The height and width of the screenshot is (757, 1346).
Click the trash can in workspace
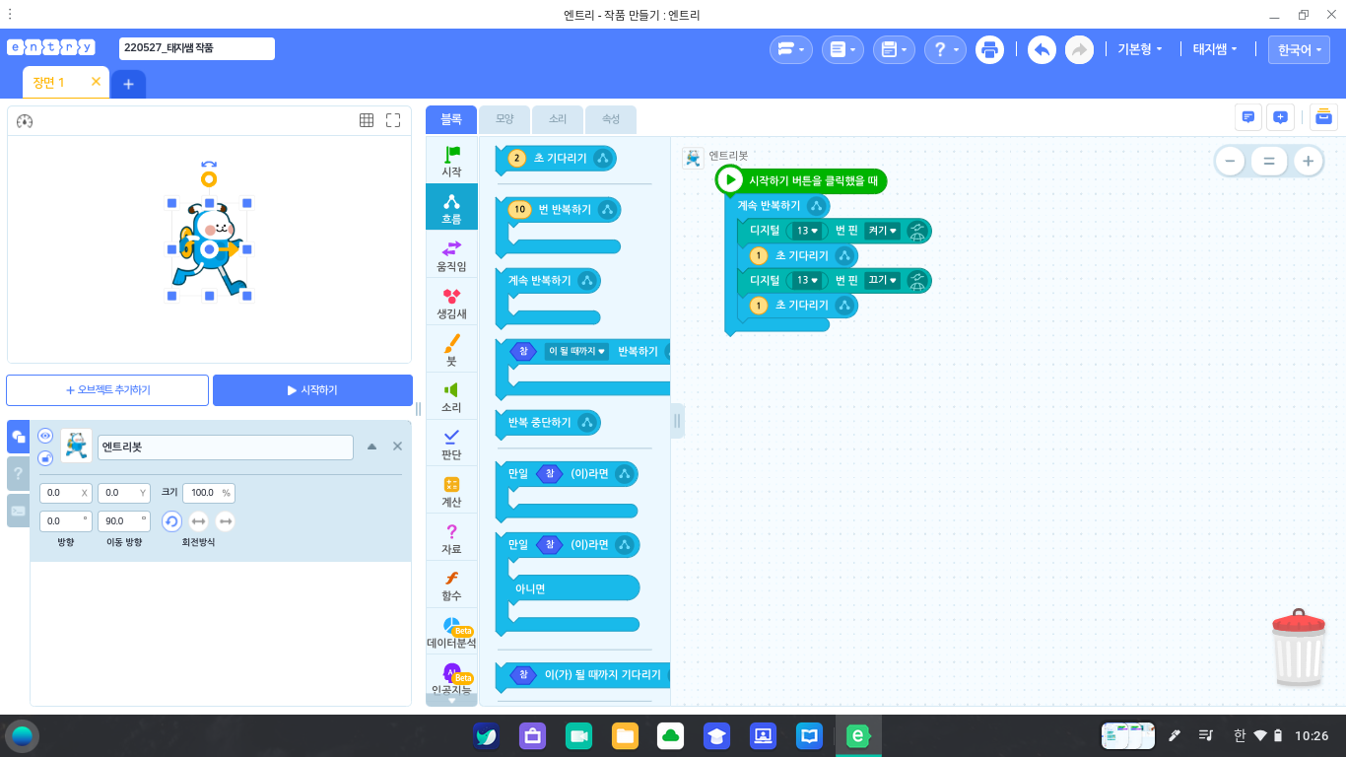click(x=1300, y=647)
